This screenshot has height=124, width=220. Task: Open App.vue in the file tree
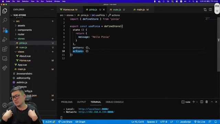click(x=22, y=65)
